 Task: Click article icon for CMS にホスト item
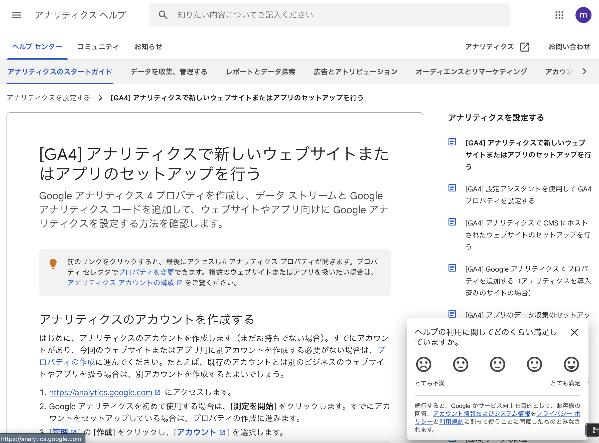click(452, 222)
